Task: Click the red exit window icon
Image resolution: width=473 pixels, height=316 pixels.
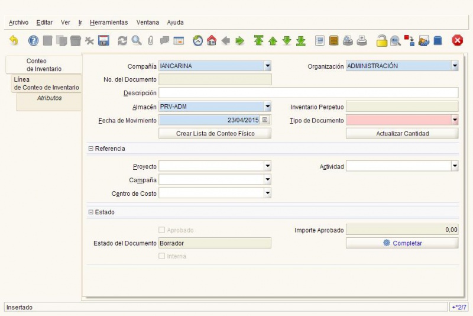Action: tap(457, 40)
